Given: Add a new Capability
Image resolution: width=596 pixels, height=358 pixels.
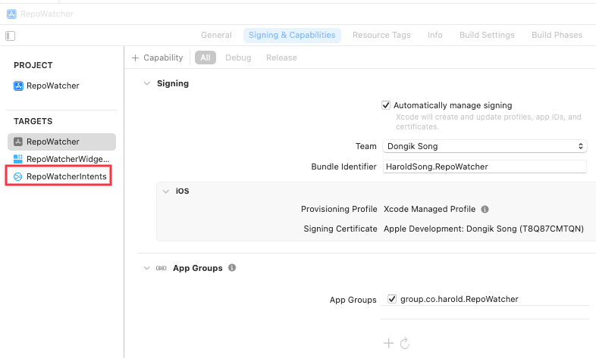Looking at the screenshot, I should (x=158, y=58).
